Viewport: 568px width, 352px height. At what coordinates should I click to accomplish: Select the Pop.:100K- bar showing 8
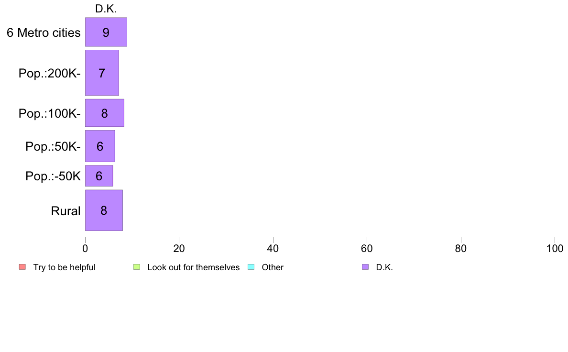(105, 113)
